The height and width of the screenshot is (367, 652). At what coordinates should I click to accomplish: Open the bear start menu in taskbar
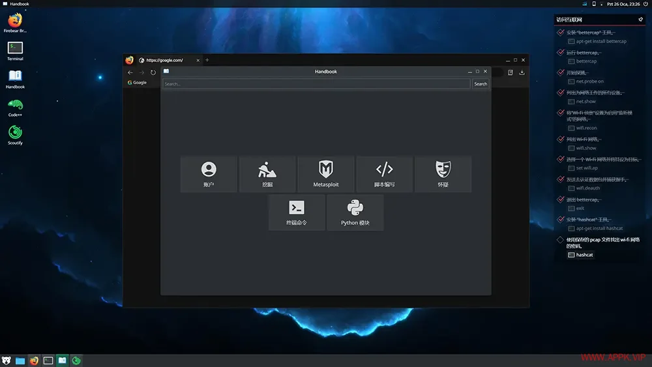(7, 360)
